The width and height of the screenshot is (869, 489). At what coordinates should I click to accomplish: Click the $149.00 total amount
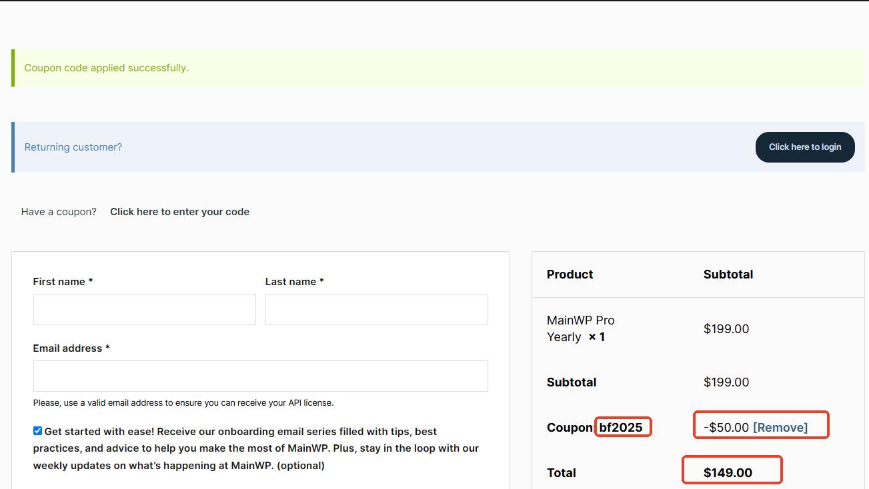[728, 473]
